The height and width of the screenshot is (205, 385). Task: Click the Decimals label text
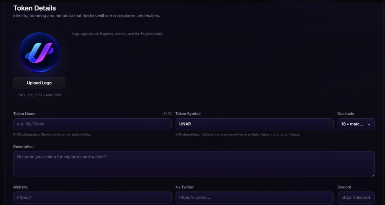[346, 114]
